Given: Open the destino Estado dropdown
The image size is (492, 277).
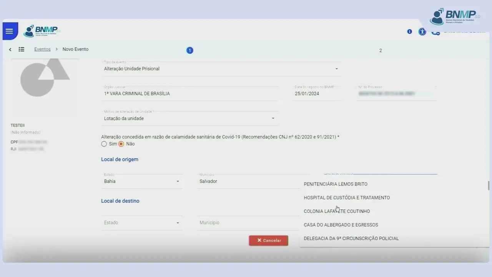Looking at the screenshot, I should coord(142,223).
